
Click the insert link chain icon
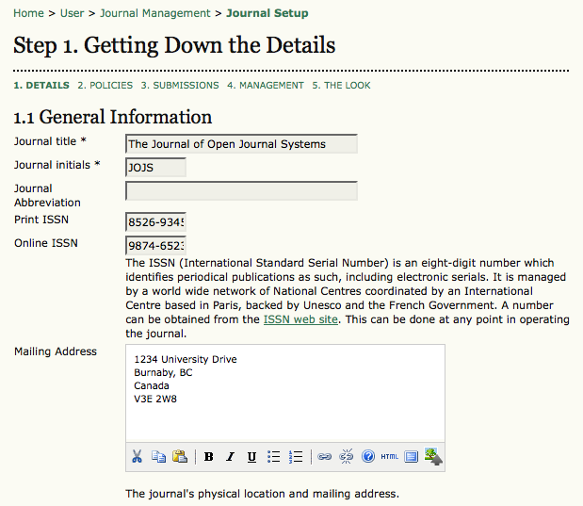(324, 457)
